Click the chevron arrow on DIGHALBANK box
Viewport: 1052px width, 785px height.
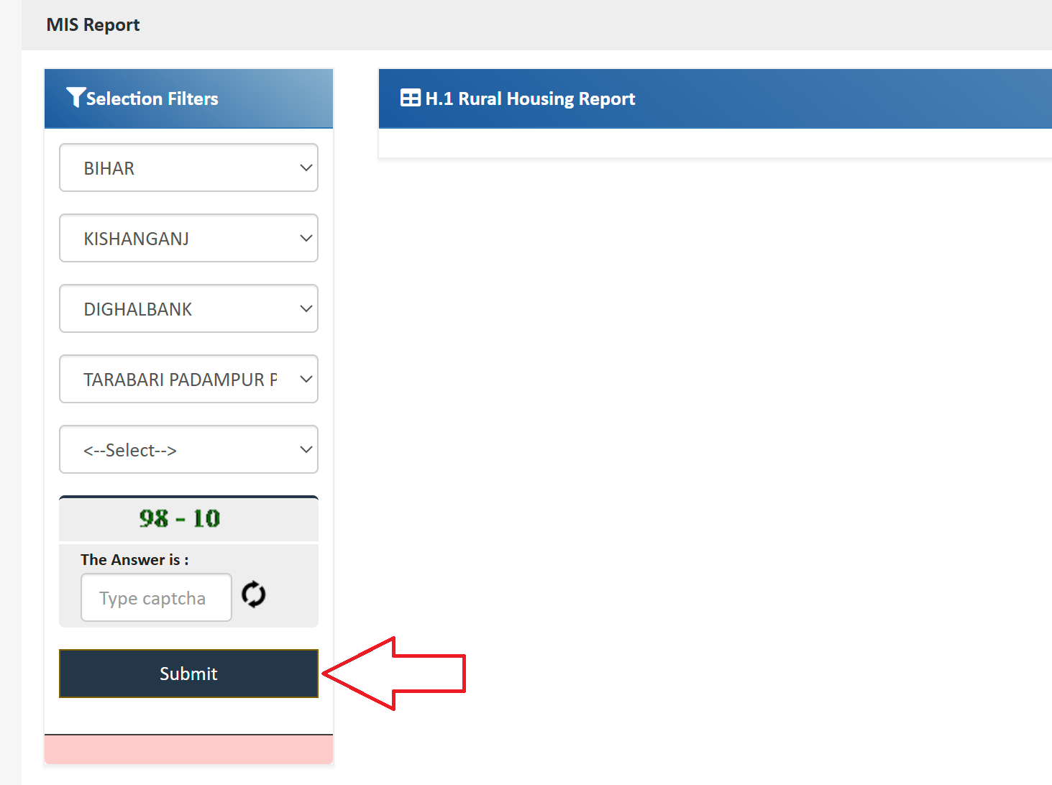[306, 308]
